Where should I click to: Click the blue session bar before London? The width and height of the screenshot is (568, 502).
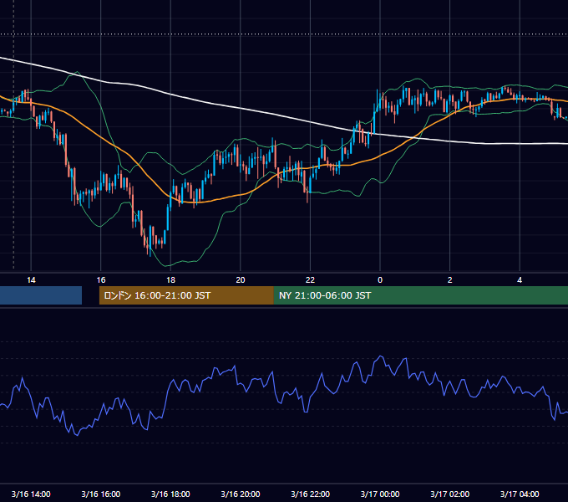pos(41,295)
